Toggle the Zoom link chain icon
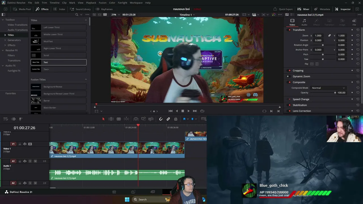 (x=330, y=36)
